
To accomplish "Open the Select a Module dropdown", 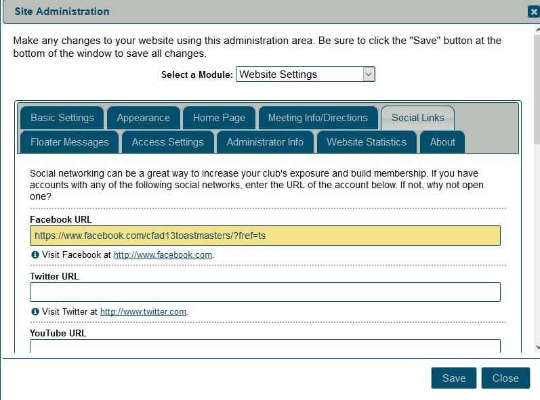I will point(306,74).
